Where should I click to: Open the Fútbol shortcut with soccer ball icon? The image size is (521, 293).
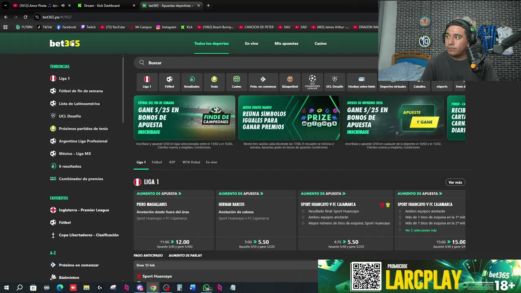click(x=169, y=82)
